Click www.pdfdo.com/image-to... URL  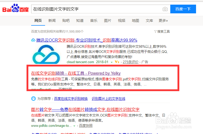(51, 126)
